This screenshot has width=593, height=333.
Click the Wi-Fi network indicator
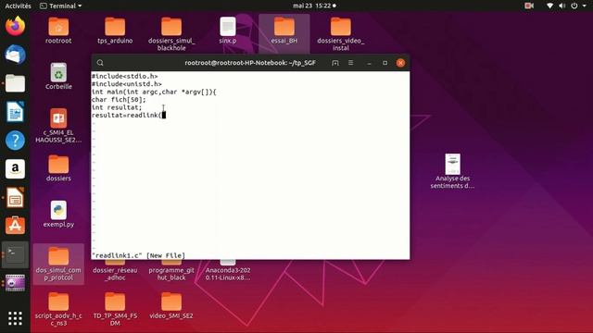[549, 6]
